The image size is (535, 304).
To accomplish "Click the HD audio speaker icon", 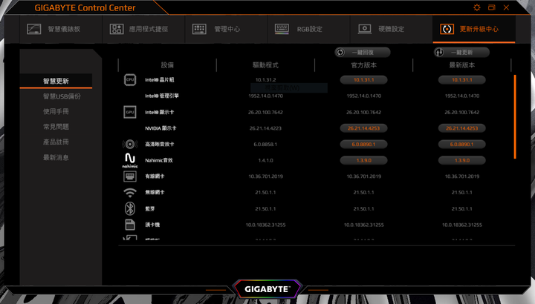I will pos(130,145).
